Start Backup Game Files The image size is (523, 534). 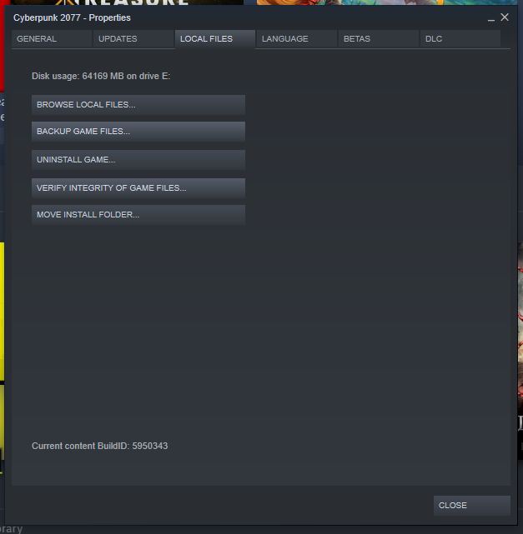pyautogui.click(x=138, y=132)
